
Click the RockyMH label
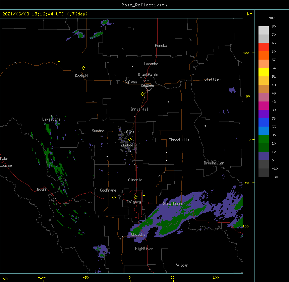tap(82, 76)
